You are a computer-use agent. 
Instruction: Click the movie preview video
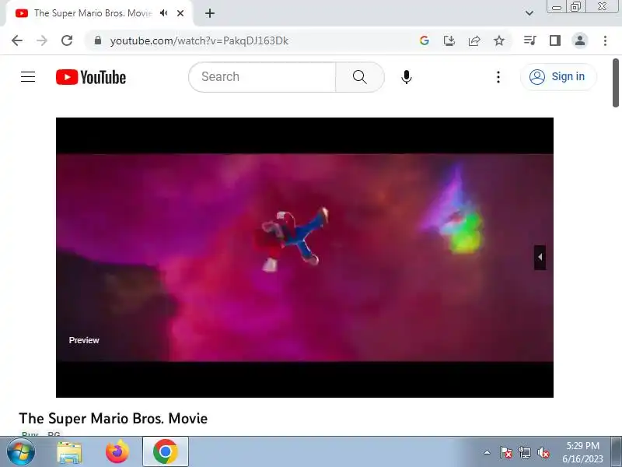304,258
